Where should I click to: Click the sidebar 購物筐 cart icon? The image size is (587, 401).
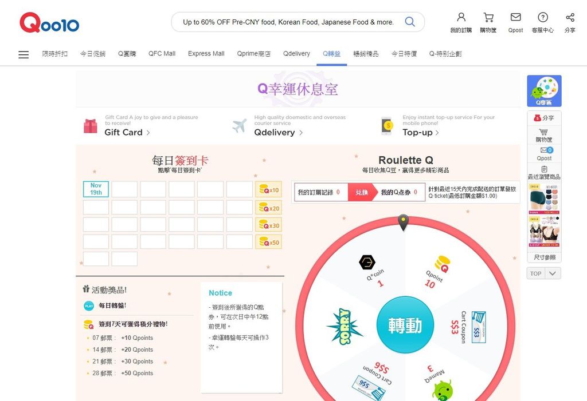543,132
